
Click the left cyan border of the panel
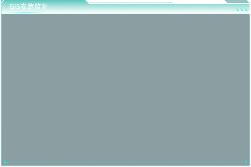pyautogui.click(x=1, y=89)
